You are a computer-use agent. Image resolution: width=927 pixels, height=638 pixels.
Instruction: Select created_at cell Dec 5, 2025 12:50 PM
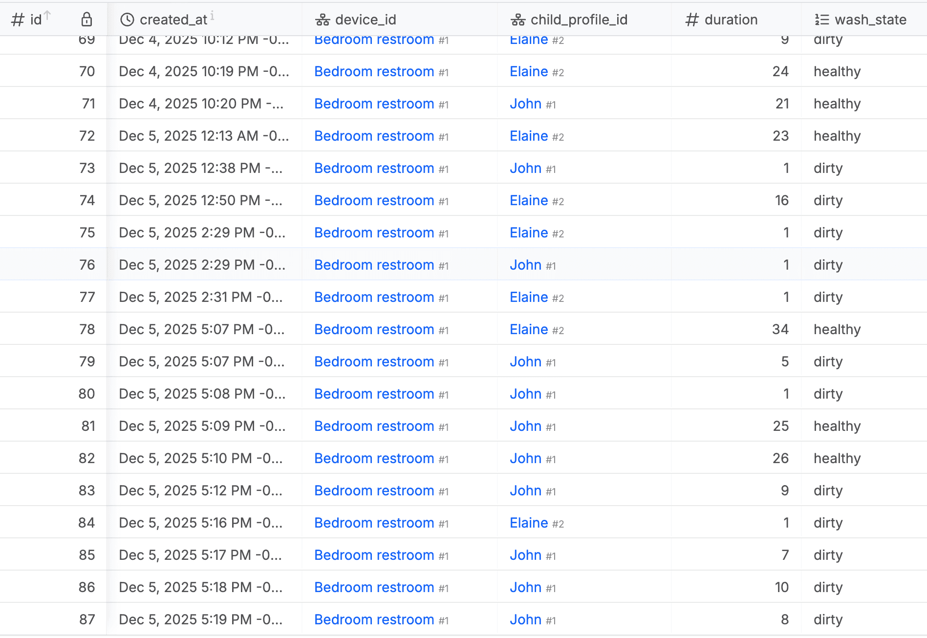coord(204,200)
